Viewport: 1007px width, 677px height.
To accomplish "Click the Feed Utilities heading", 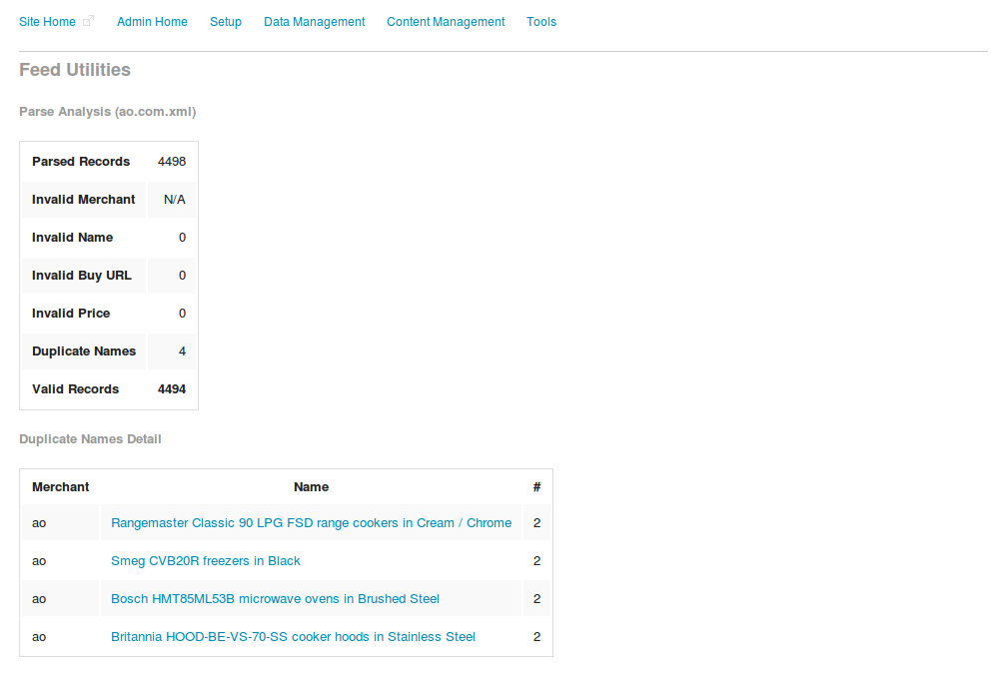I will tap(75, 70).
